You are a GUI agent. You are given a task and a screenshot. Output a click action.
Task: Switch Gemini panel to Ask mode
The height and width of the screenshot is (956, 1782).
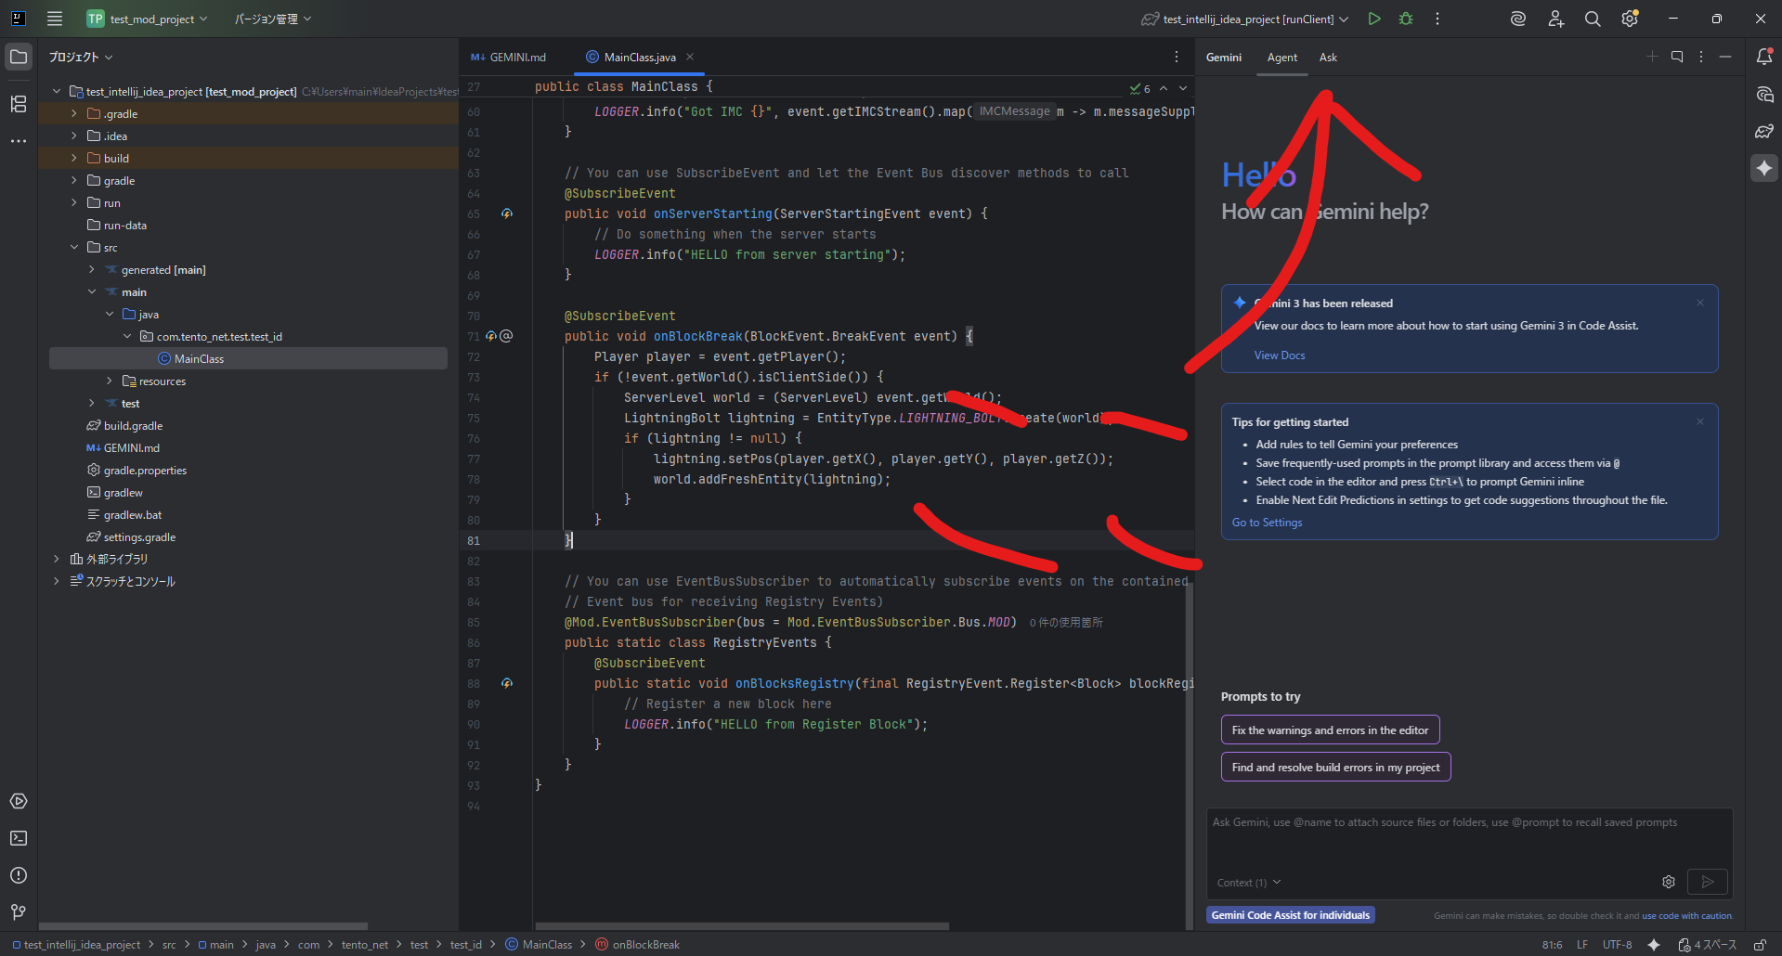coord(1328,58)
